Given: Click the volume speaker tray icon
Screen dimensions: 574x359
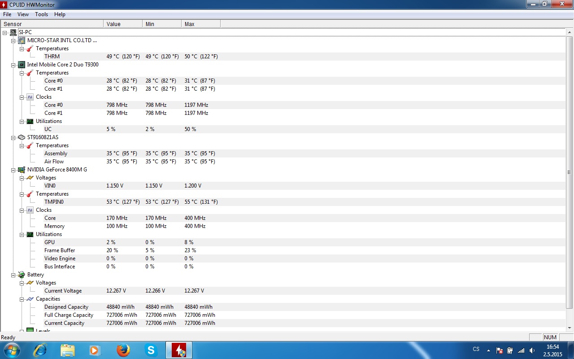Looking at the screenshot, I should click(532, 350).
